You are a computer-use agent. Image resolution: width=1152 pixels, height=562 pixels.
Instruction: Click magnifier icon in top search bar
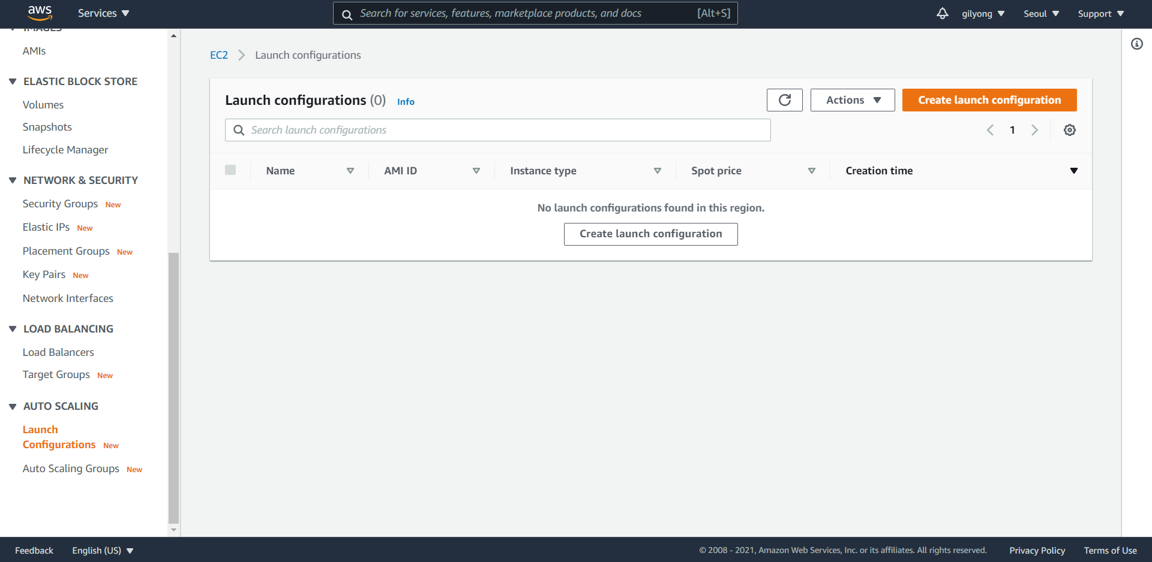[x=347, y=14]
